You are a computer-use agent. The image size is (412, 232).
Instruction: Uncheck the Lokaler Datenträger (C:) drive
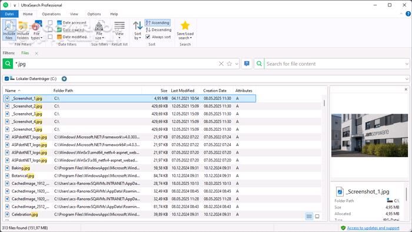point(6,78)
